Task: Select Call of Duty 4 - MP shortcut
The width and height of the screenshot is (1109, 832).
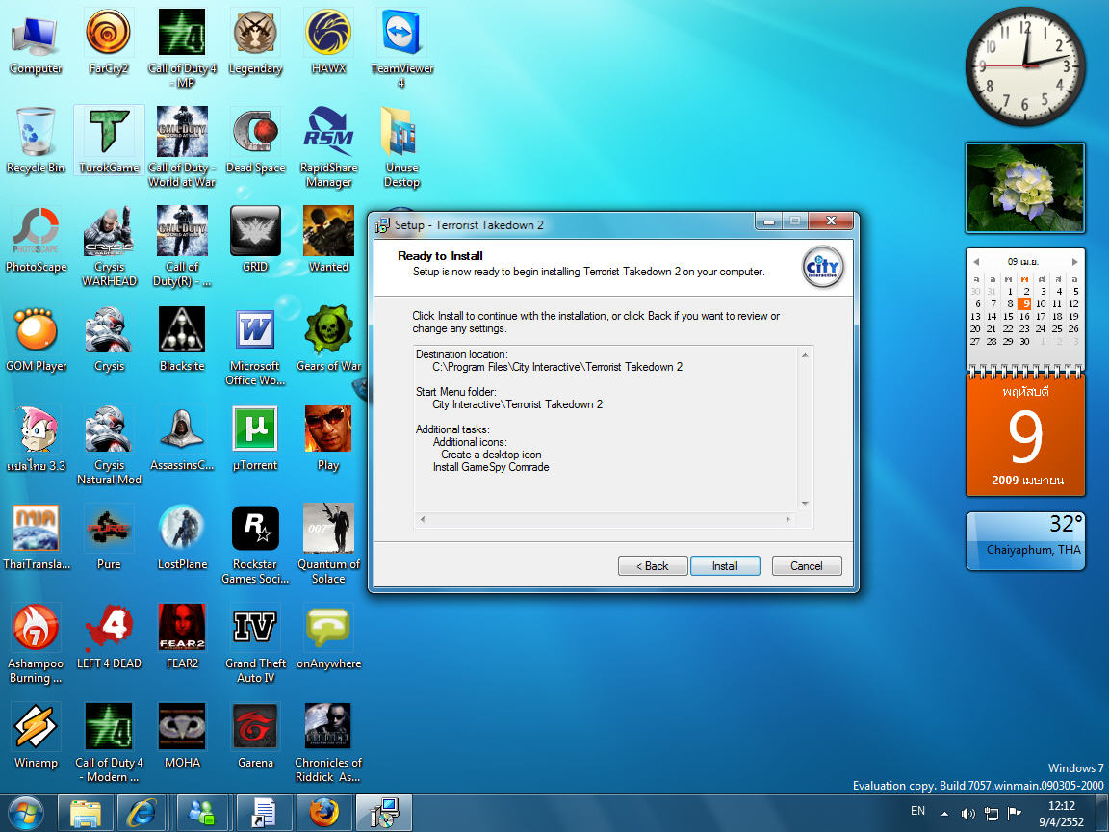Action: [182, 49]
